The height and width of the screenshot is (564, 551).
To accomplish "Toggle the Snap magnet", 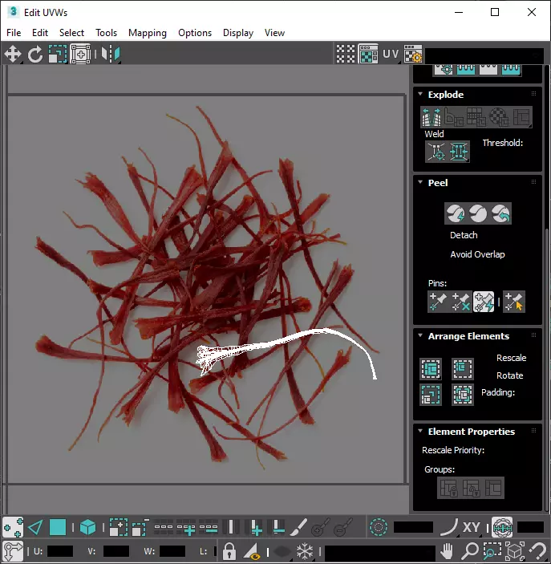I will click(x=538, y=551).
